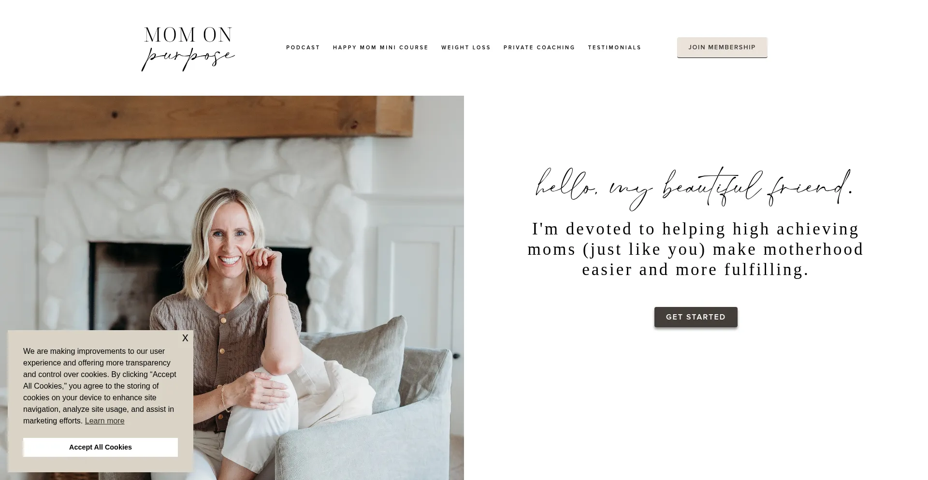Viewport: 928px width, 480px height.
Task: Click the Join Membership button
Action: [722, 47]
